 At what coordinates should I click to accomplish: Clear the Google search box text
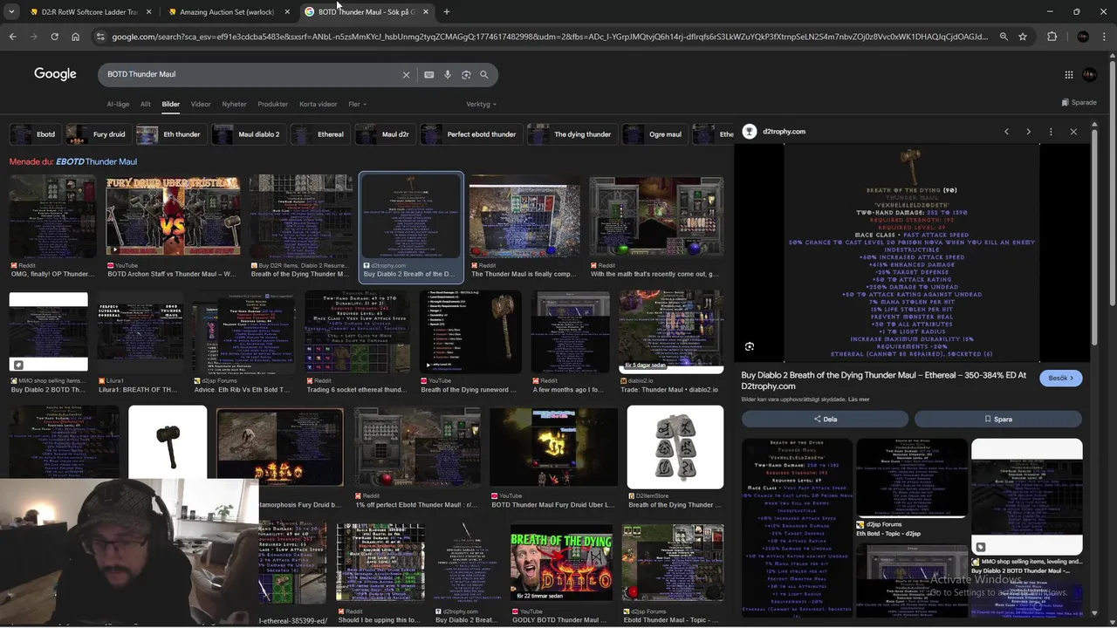tap(406, 75)
